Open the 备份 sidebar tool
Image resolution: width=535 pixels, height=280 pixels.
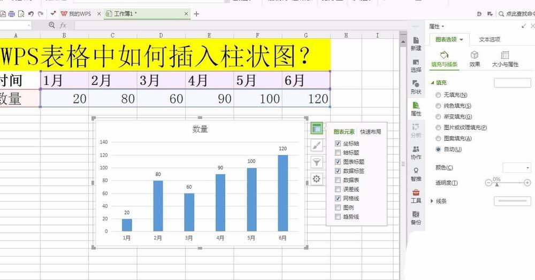point(416,218)
